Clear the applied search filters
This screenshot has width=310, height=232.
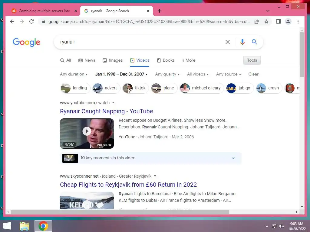(x=253, y=74)
